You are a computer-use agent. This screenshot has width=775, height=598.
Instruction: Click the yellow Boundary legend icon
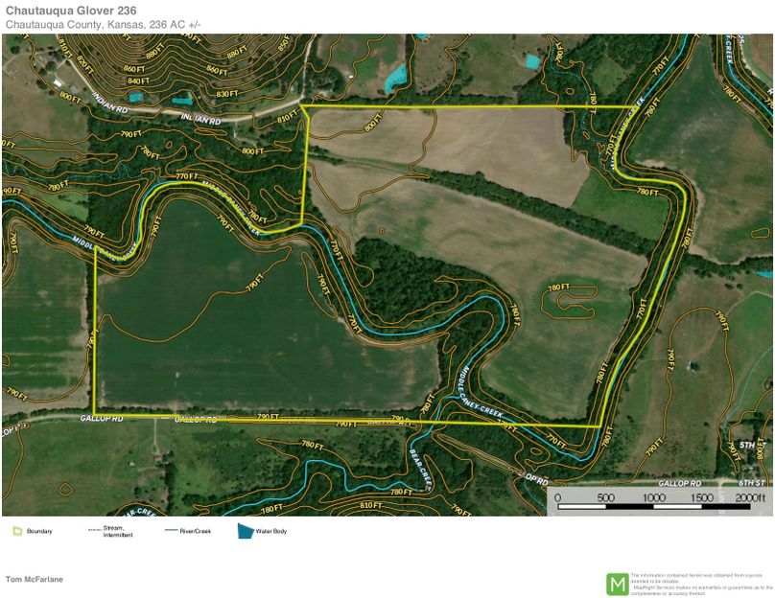(16, 530)
